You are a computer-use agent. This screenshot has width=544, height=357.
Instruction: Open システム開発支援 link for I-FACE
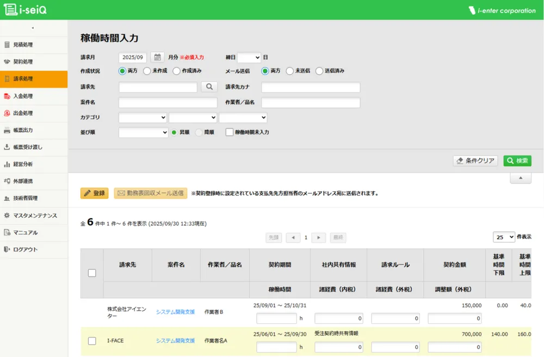coord(175,340)
